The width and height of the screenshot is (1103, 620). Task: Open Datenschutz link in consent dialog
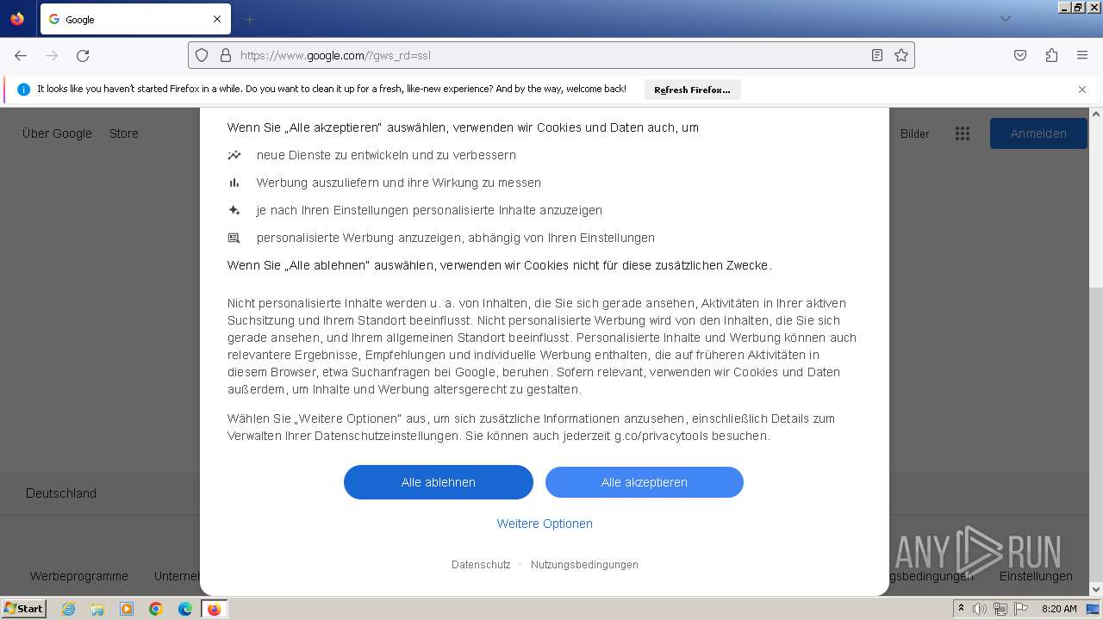coord(481,565)
